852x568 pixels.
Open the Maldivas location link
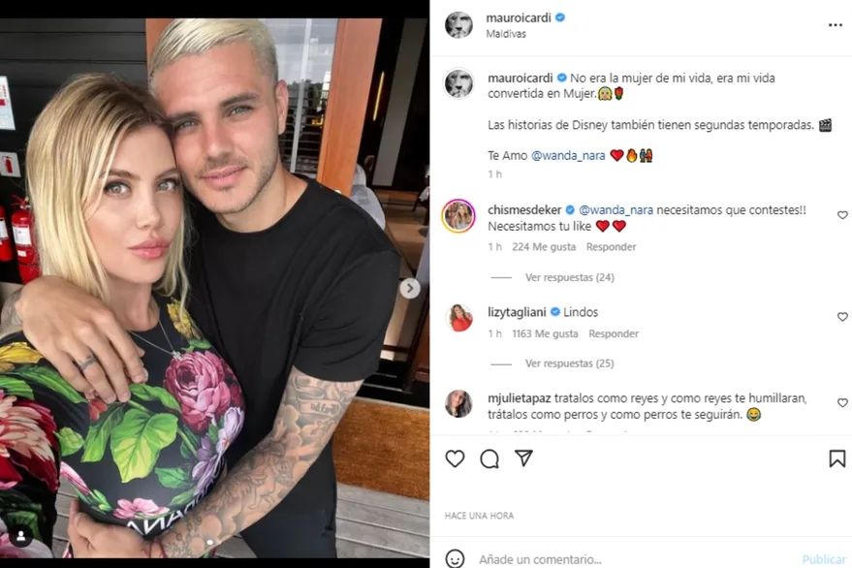[x=506, y=34]
